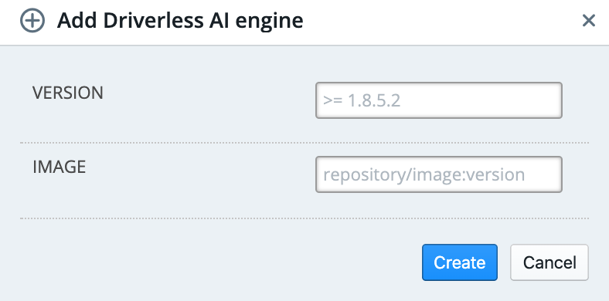The image size is (609, 301).
Task: Select the IMAGE field label
Action: coord(59,167)
